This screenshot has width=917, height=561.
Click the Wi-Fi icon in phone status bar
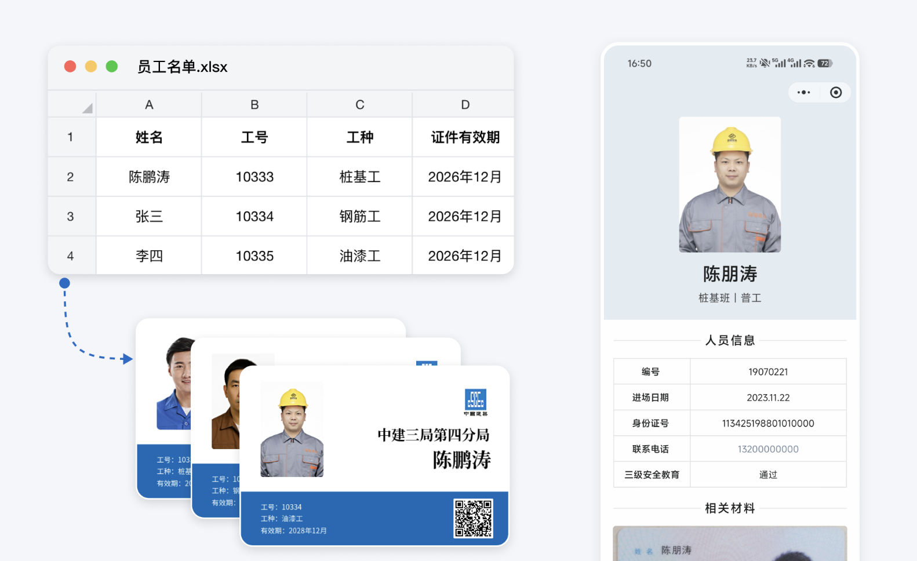pyautogui.click(x=809, y=63)
